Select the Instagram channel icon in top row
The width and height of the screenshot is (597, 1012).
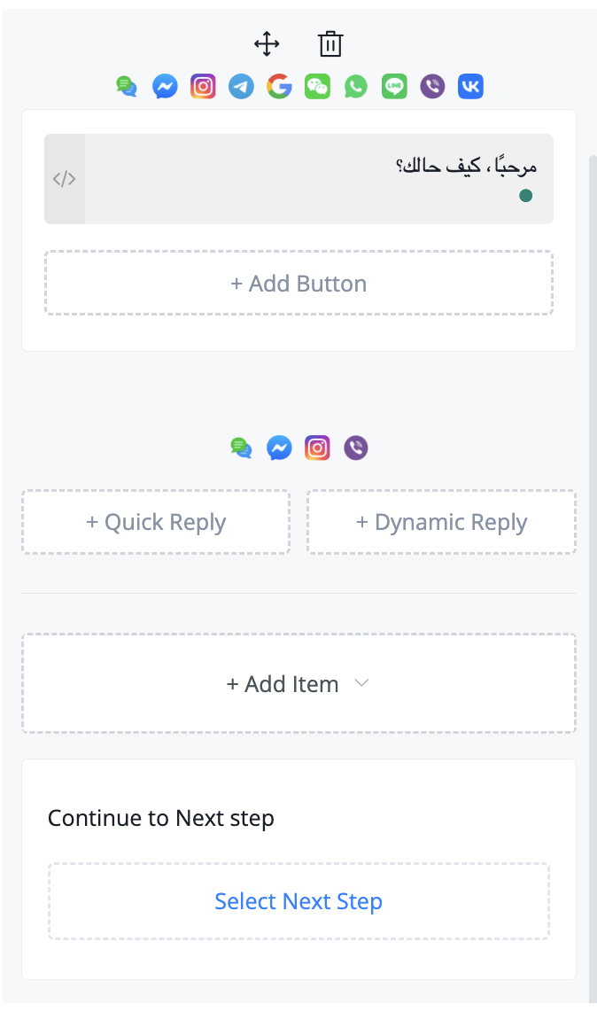coord(203,87)
